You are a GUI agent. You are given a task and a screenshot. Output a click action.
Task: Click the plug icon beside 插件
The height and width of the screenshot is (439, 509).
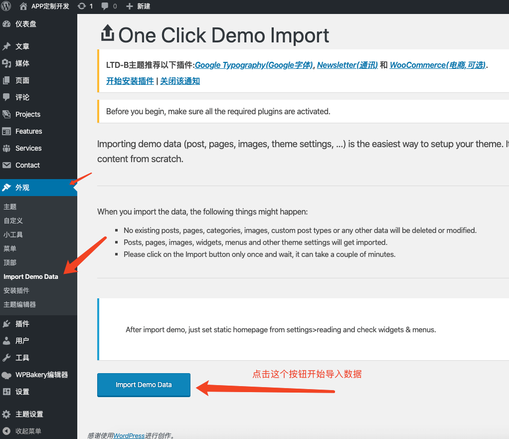point(6,324)
